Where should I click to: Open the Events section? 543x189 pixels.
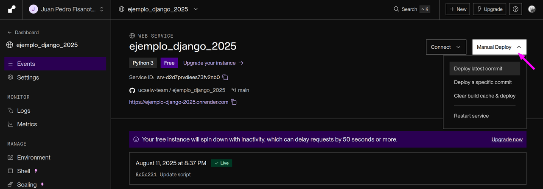[x=55, y=64]
